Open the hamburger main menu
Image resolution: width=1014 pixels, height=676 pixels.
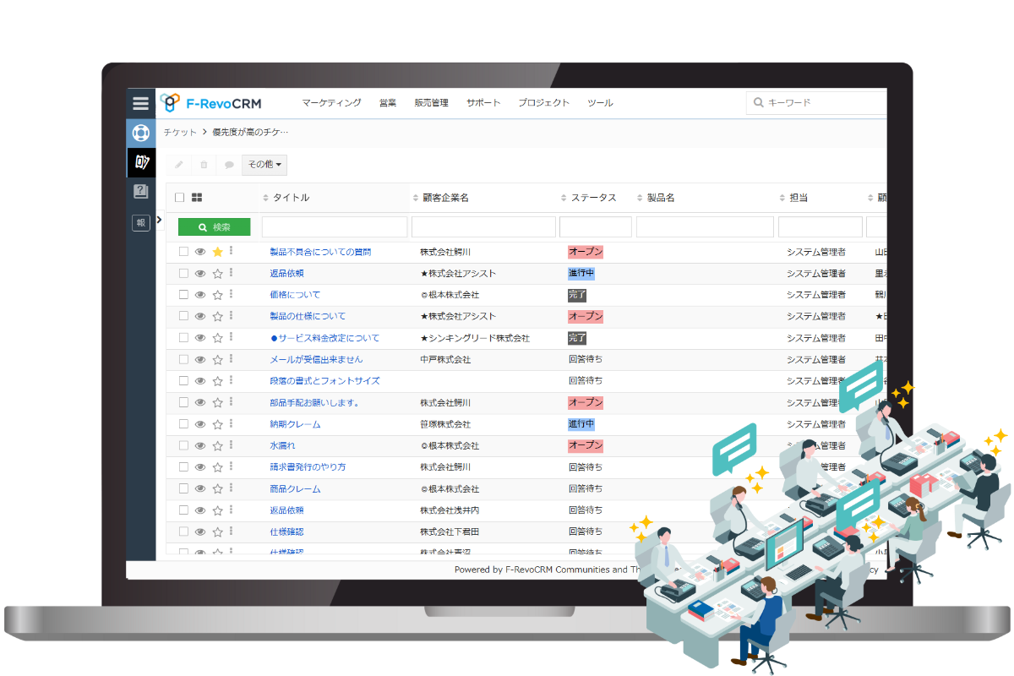140,103
